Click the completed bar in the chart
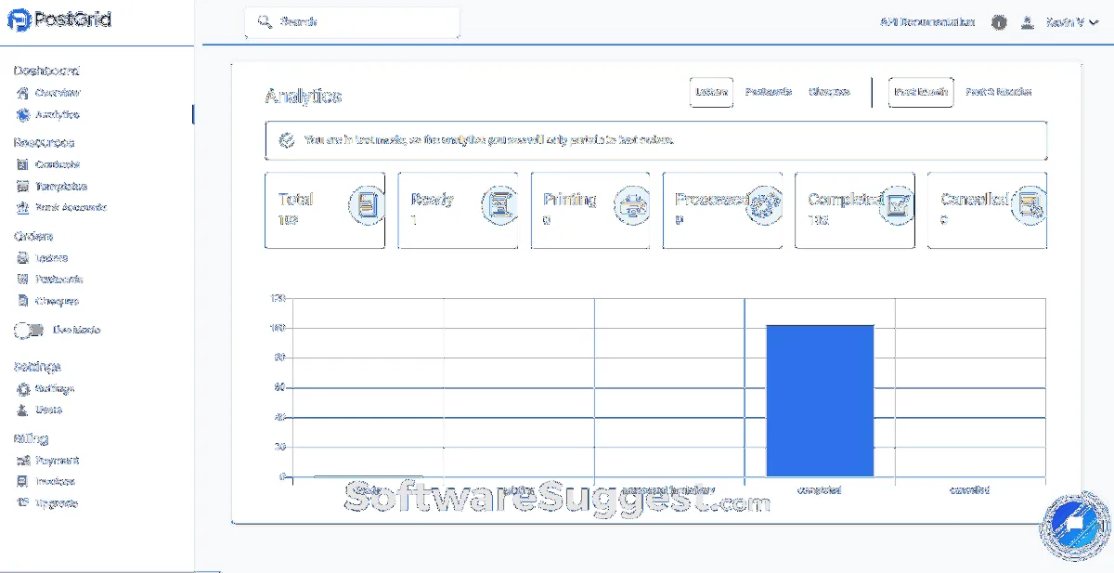Screen dimensions: 1114x573 click(820, 400)
